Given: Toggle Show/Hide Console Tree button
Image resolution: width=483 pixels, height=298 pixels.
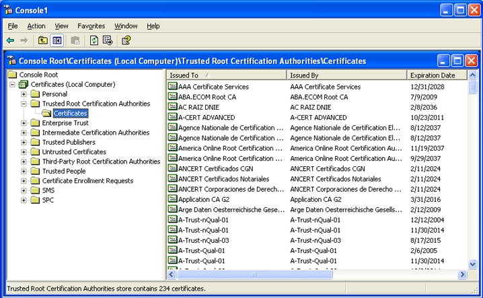Looking at the screenshot, I should [x=57, y=40].
